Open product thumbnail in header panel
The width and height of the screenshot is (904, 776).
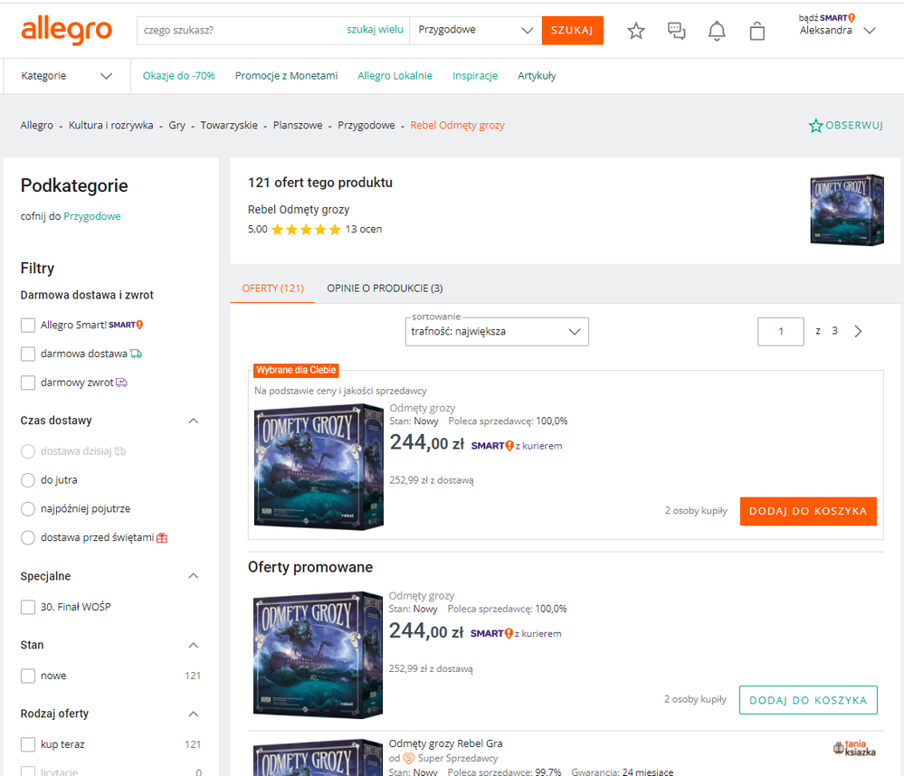pyautogui.click(x=846, y=210)
